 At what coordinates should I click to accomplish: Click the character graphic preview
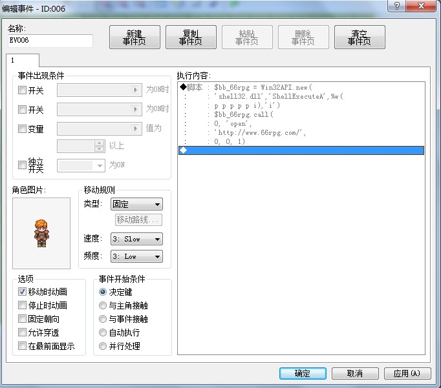[x=41, y=233]
